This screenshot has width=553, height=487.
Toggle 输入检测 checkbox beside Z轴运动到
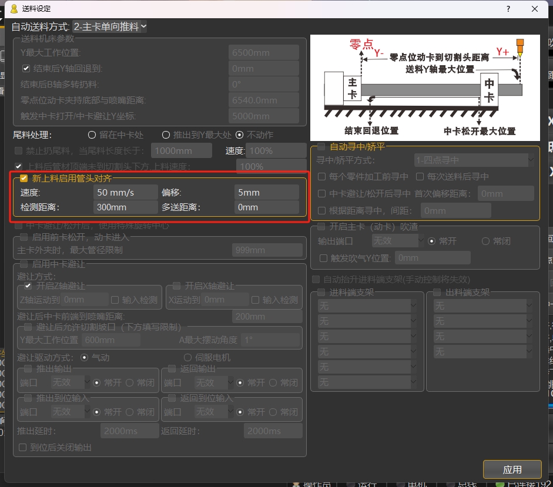click(115, 300)
